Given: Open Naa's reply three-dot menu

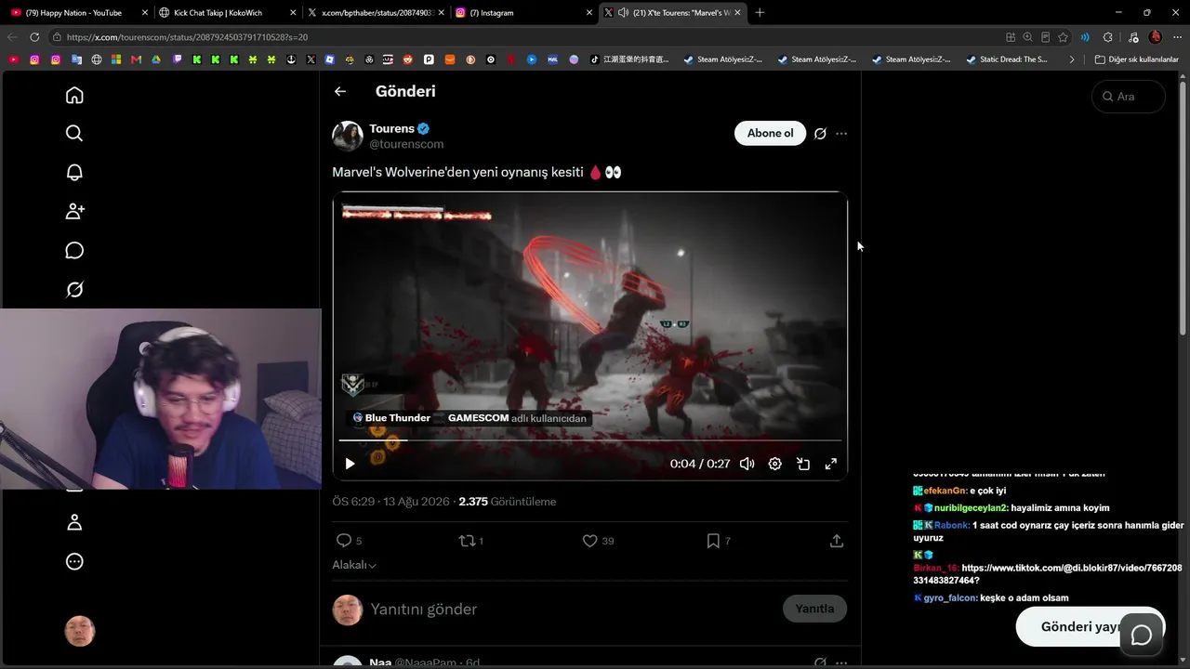Looking at the screenshot, I should (841, 662).
